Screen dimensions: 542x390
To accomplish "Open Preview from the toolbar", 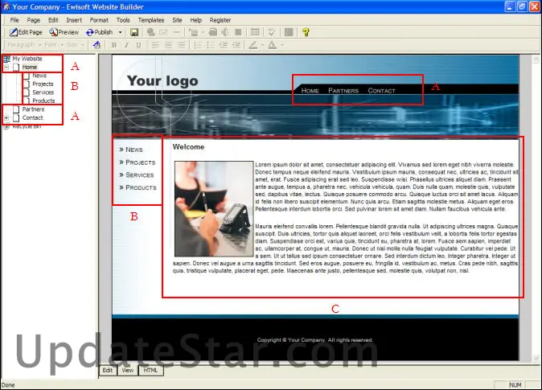I will pyautogui.click(x=64, y=32).
